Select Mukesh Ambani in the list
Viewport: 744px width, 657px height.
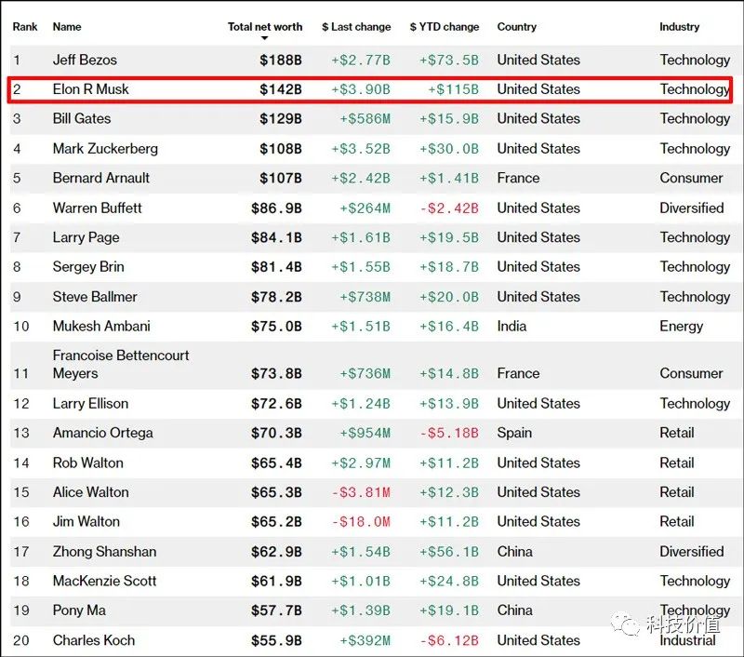pos(101,326)
